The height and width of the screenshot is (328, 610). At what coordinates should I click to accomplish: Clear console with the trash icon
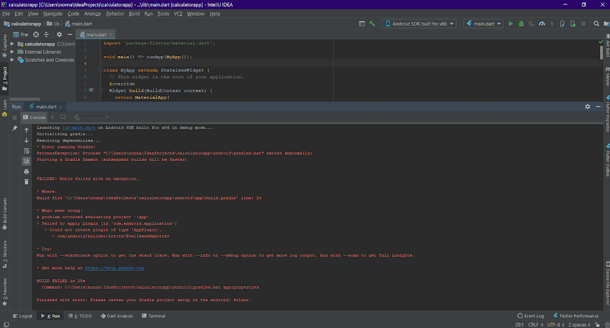click(x=26, y=181)
